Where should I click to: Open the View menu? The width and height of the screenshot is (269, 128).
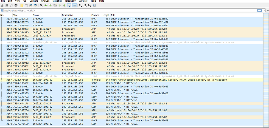(x=18, y=1)
